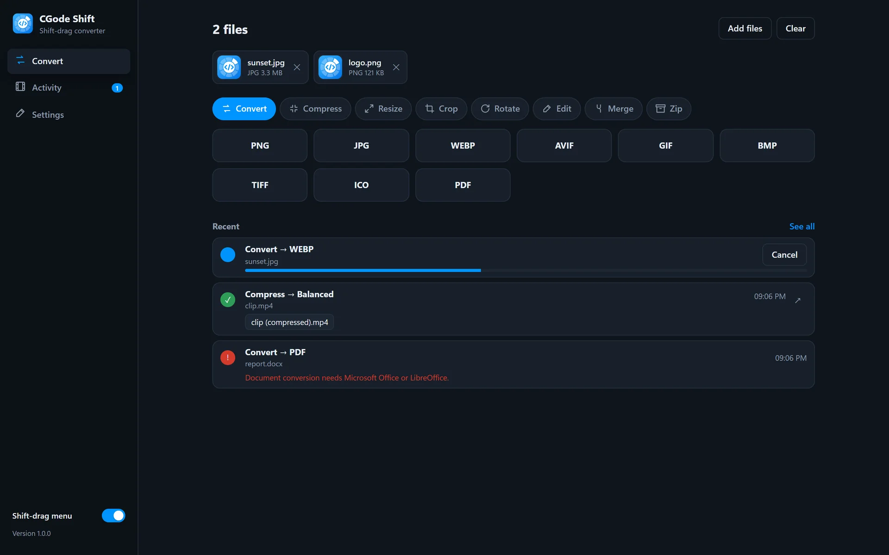Click the logo.png file thumbnail icon

tap(330, 68)
